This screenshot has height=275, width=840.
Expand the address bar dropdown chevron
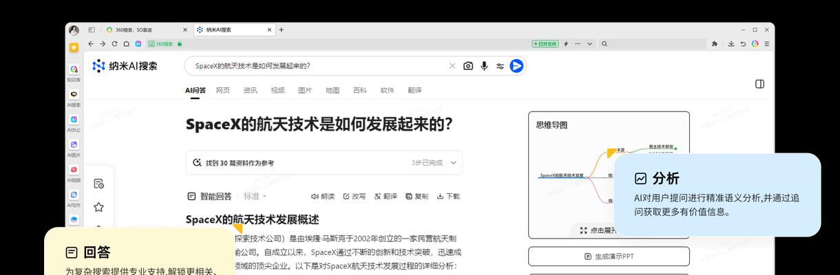click(589, 43)
